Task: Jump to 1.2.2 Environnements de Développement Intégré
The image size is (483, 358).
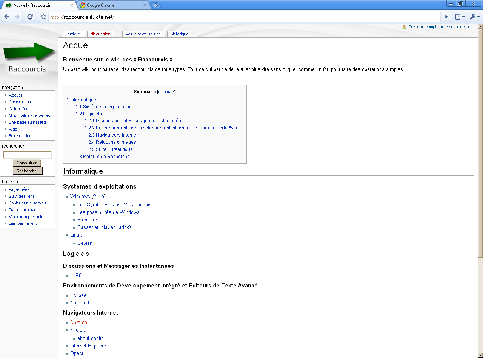Action: (164, 128)
